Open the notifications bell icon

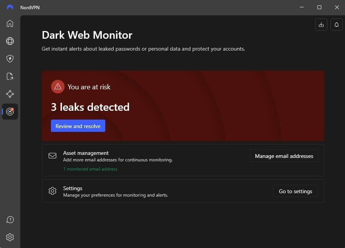tap(337, 25)
